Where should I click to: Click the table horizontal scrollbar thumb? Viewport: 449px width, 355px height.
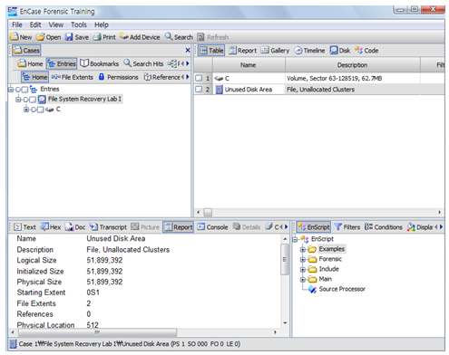208,213
